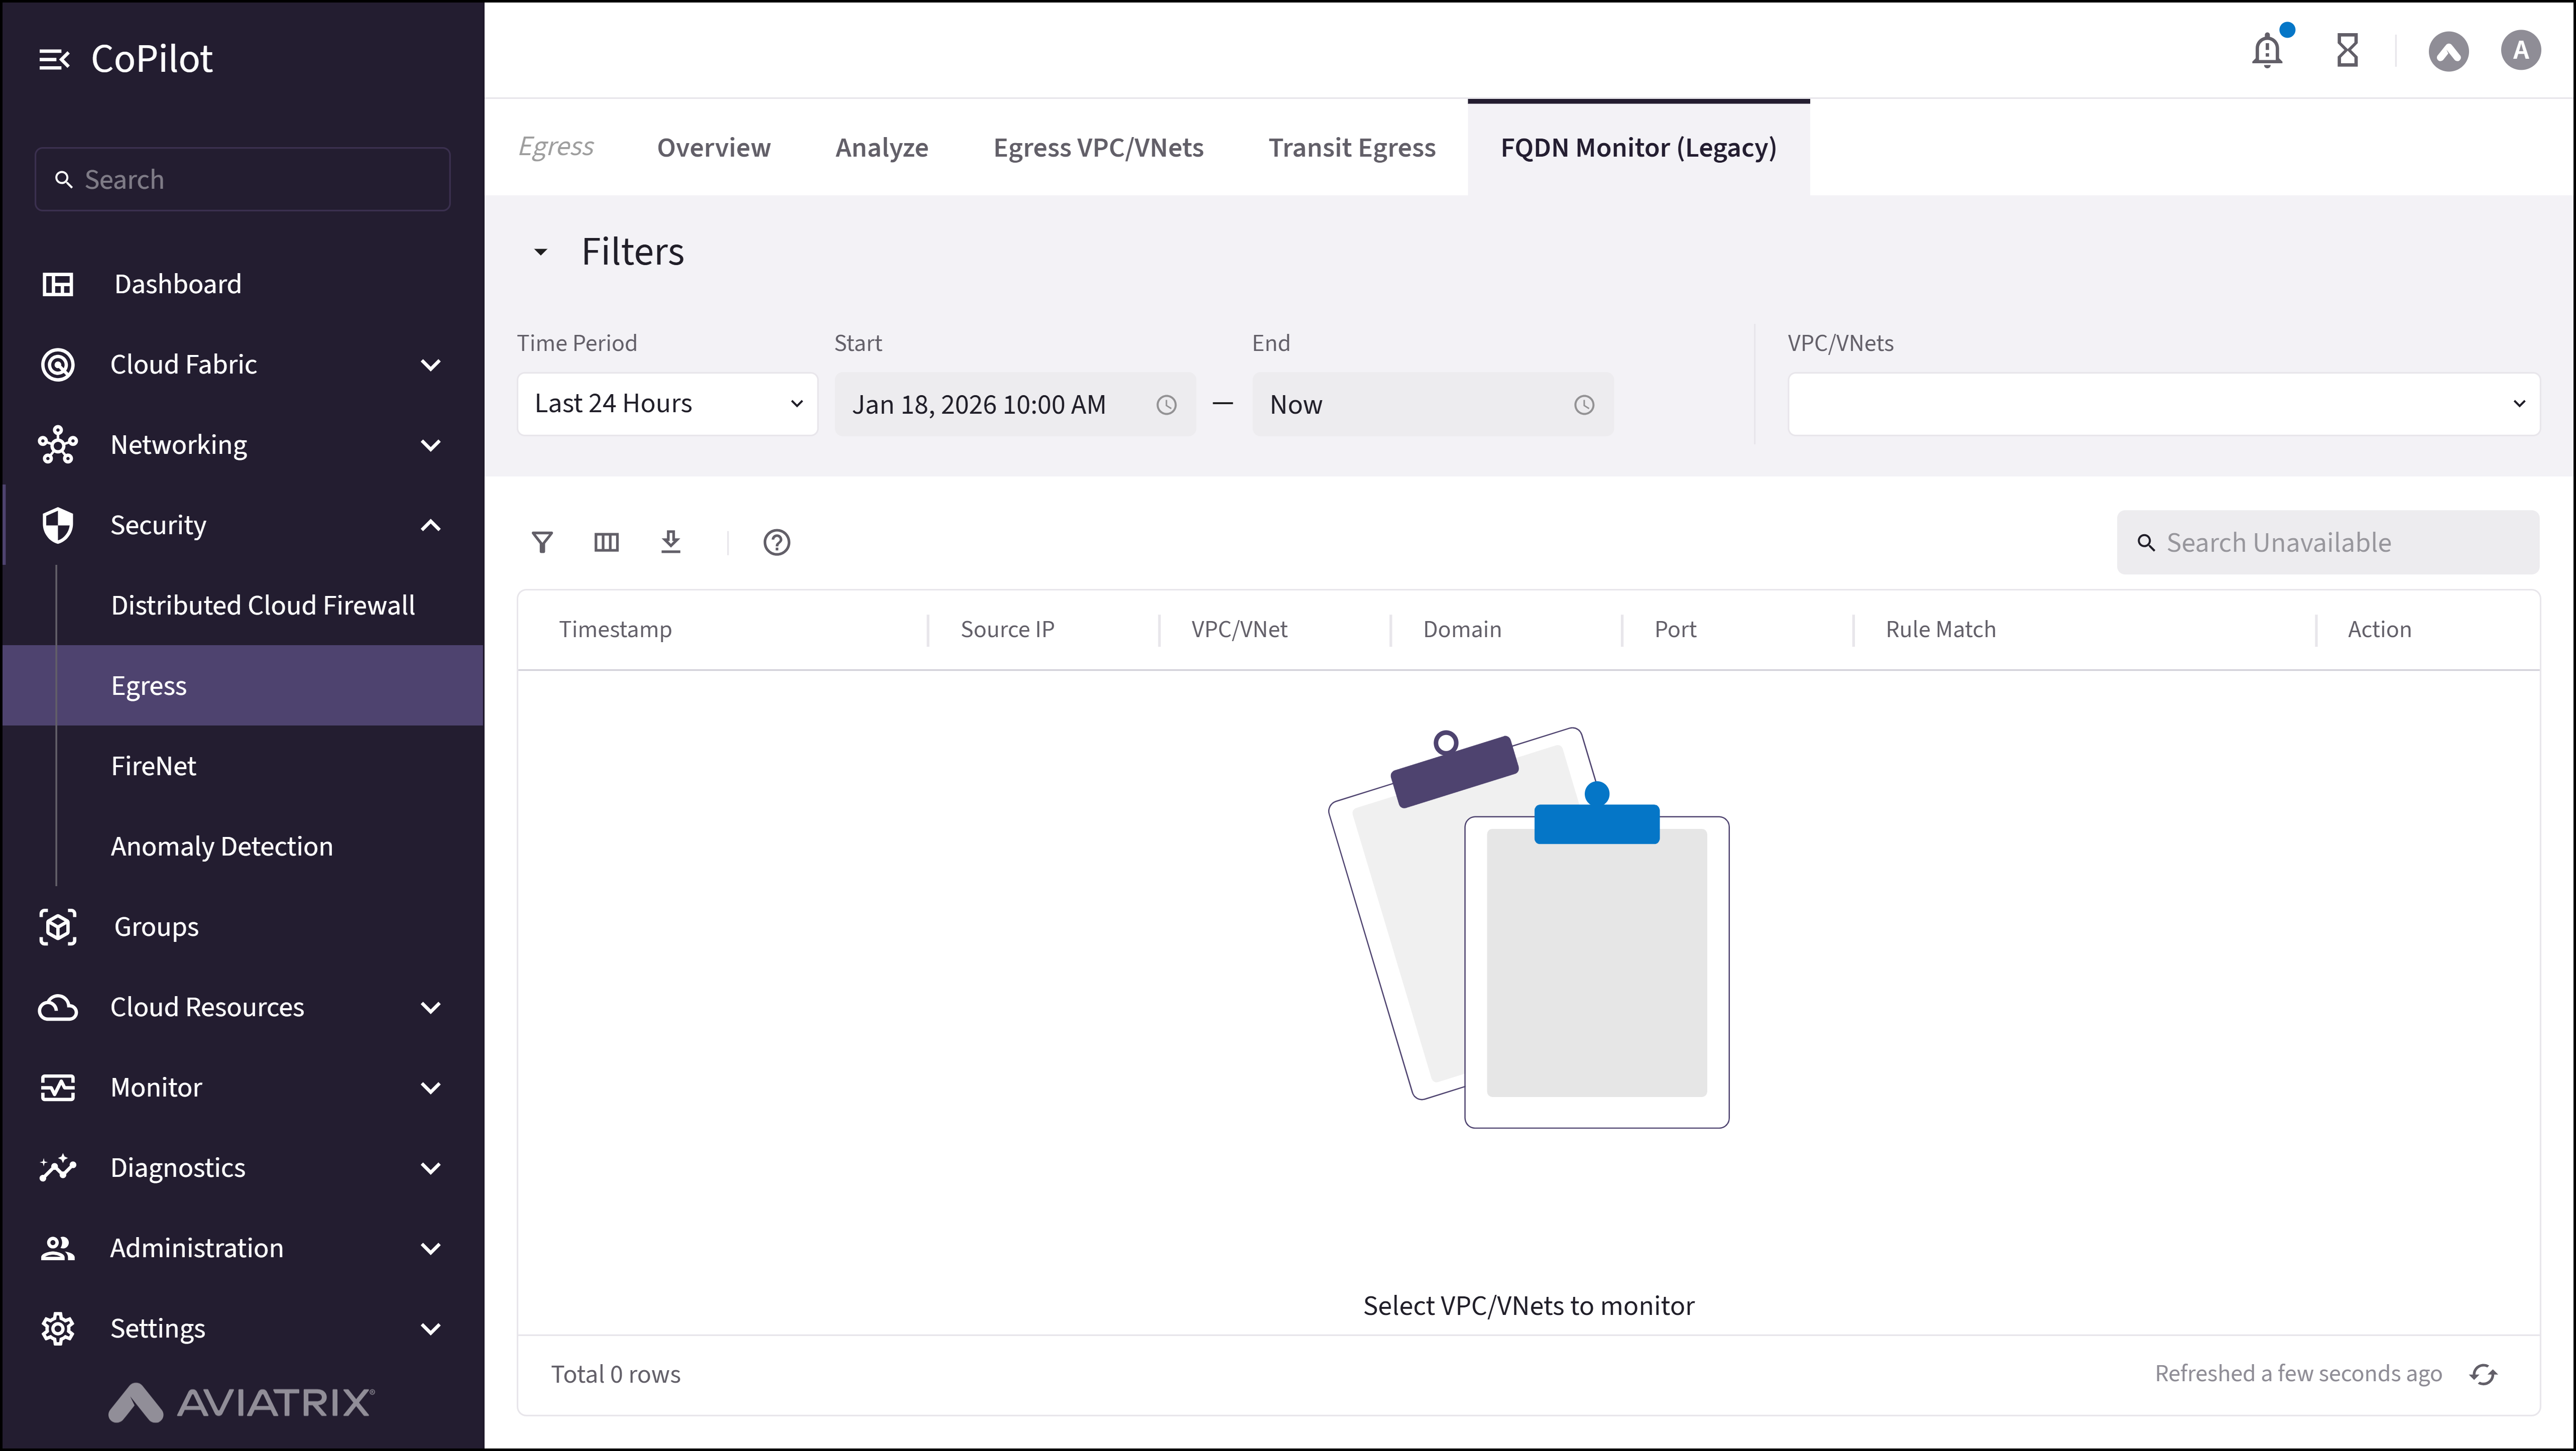
Task: Collapse the CoPilot navigation sidebar
Action: [55, 58]
